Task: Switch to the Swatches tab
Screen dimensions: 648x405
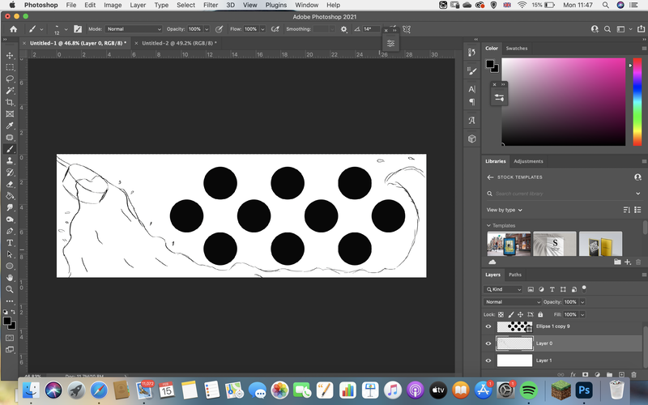Action: [517, 49]
